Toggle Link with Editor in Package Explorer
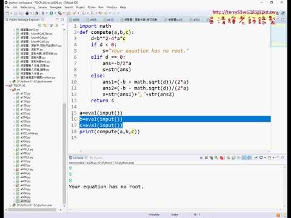This screenshot has width=291, height=218. [x=45, y=25]
